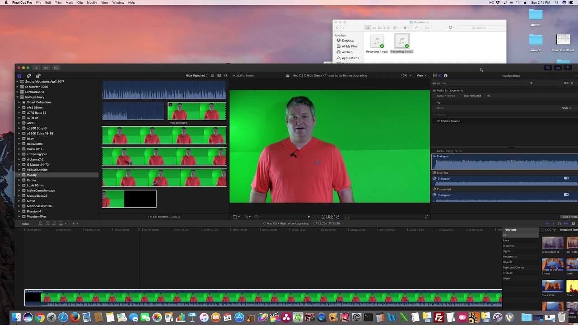
Task: Show the Info inspector icon
Action: coord(446,75)
